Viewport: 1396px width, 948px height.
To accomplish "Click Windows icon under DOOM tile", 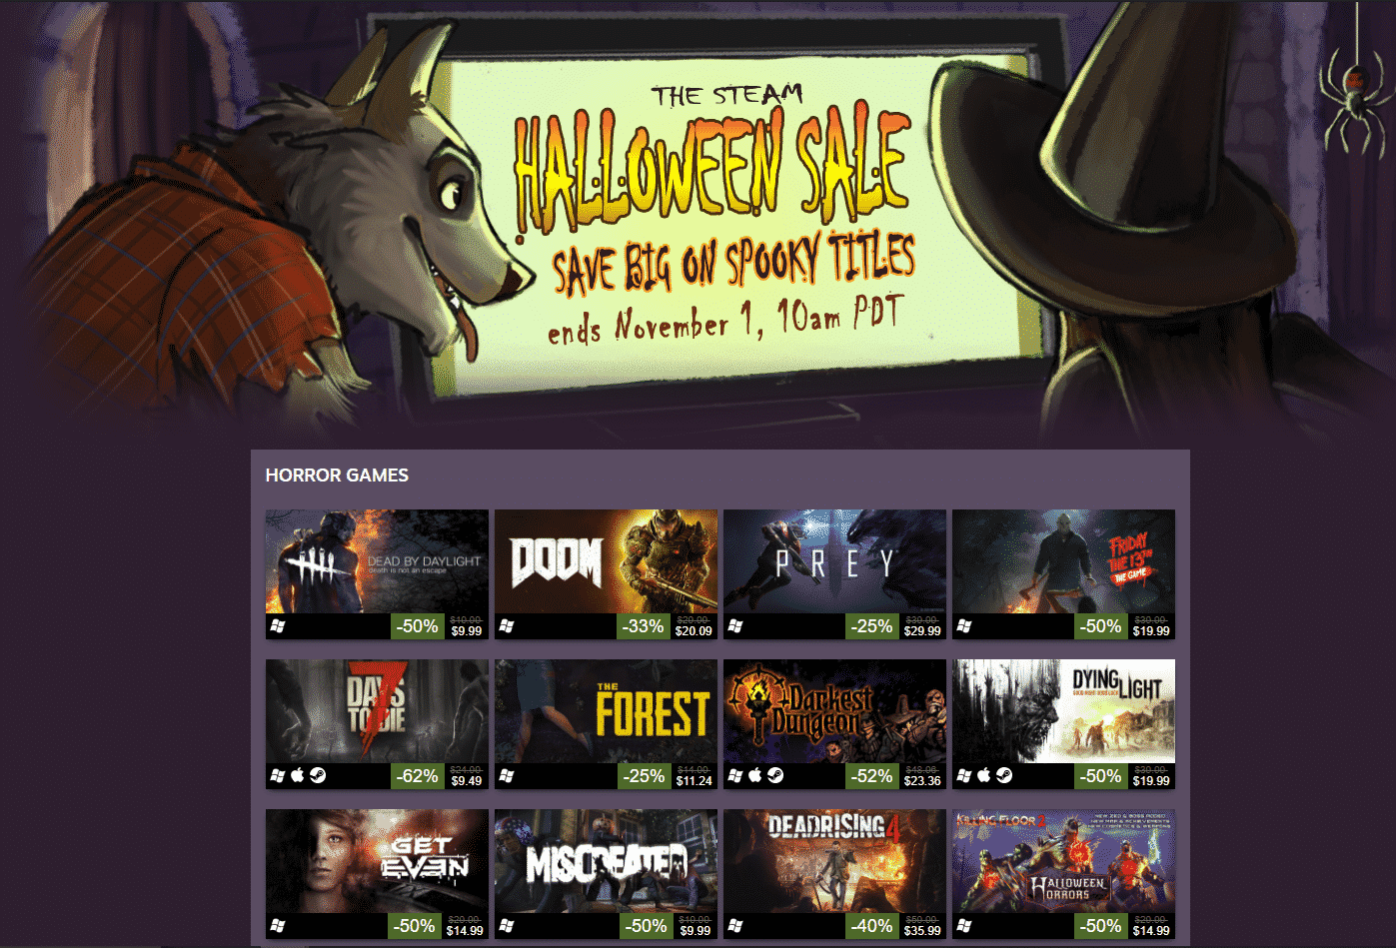I will 507,626.
